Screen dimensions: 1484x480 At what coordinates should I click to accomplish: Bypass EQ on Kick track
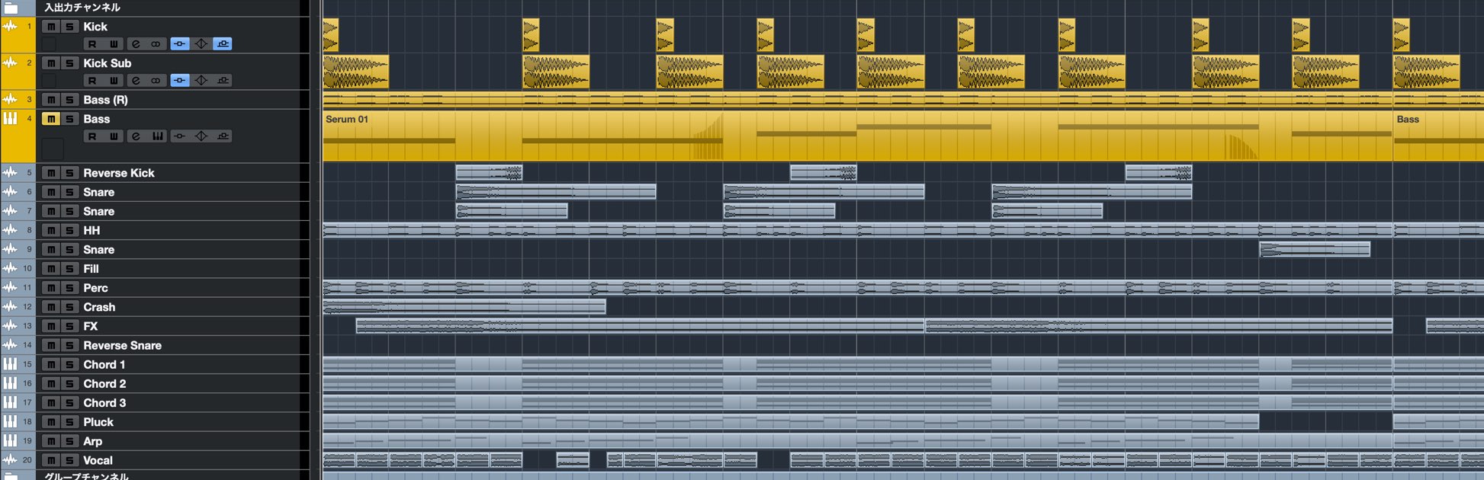click(201, 44)
